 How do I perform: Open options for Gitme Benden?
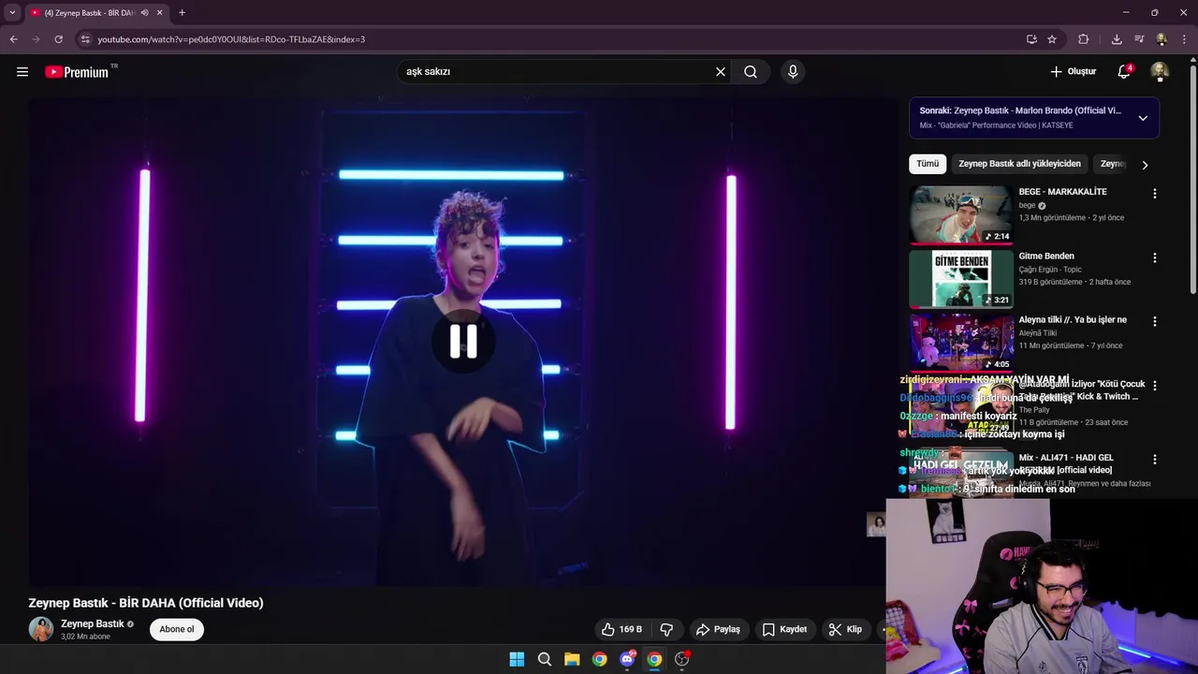tap(1154, 257)
